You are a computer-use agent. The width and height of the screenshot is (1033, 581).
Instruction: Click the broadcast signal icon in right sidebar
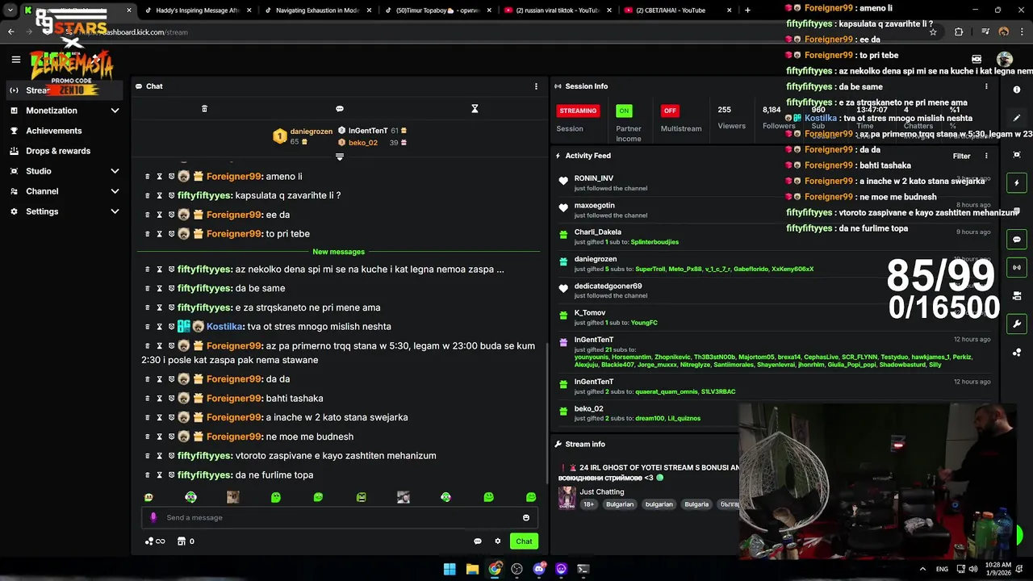(1017, 267)
